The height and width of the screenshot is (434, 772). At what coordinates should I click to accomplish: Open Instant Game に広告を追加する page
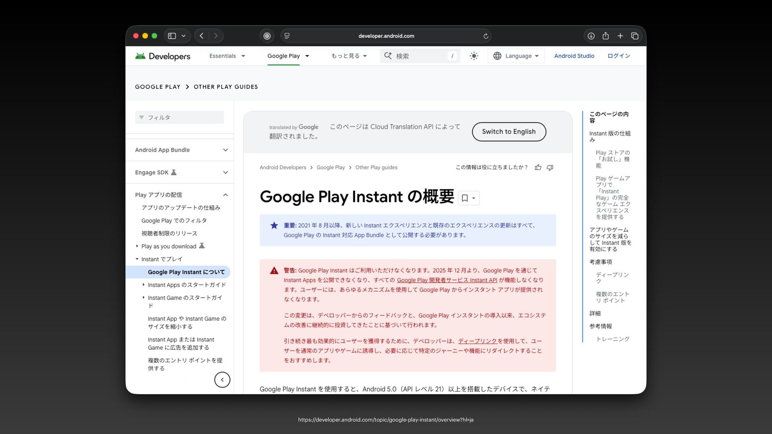click(x=181, y=344)
